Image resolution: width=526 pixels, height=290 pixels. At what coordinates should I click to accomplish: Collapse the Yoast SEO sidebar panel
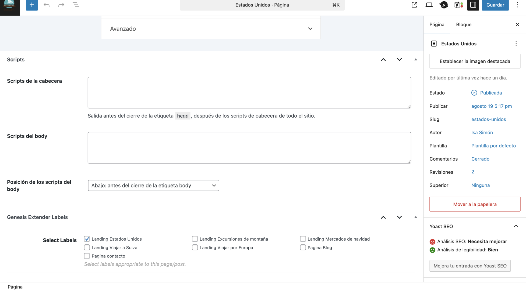tap(516, 226)
